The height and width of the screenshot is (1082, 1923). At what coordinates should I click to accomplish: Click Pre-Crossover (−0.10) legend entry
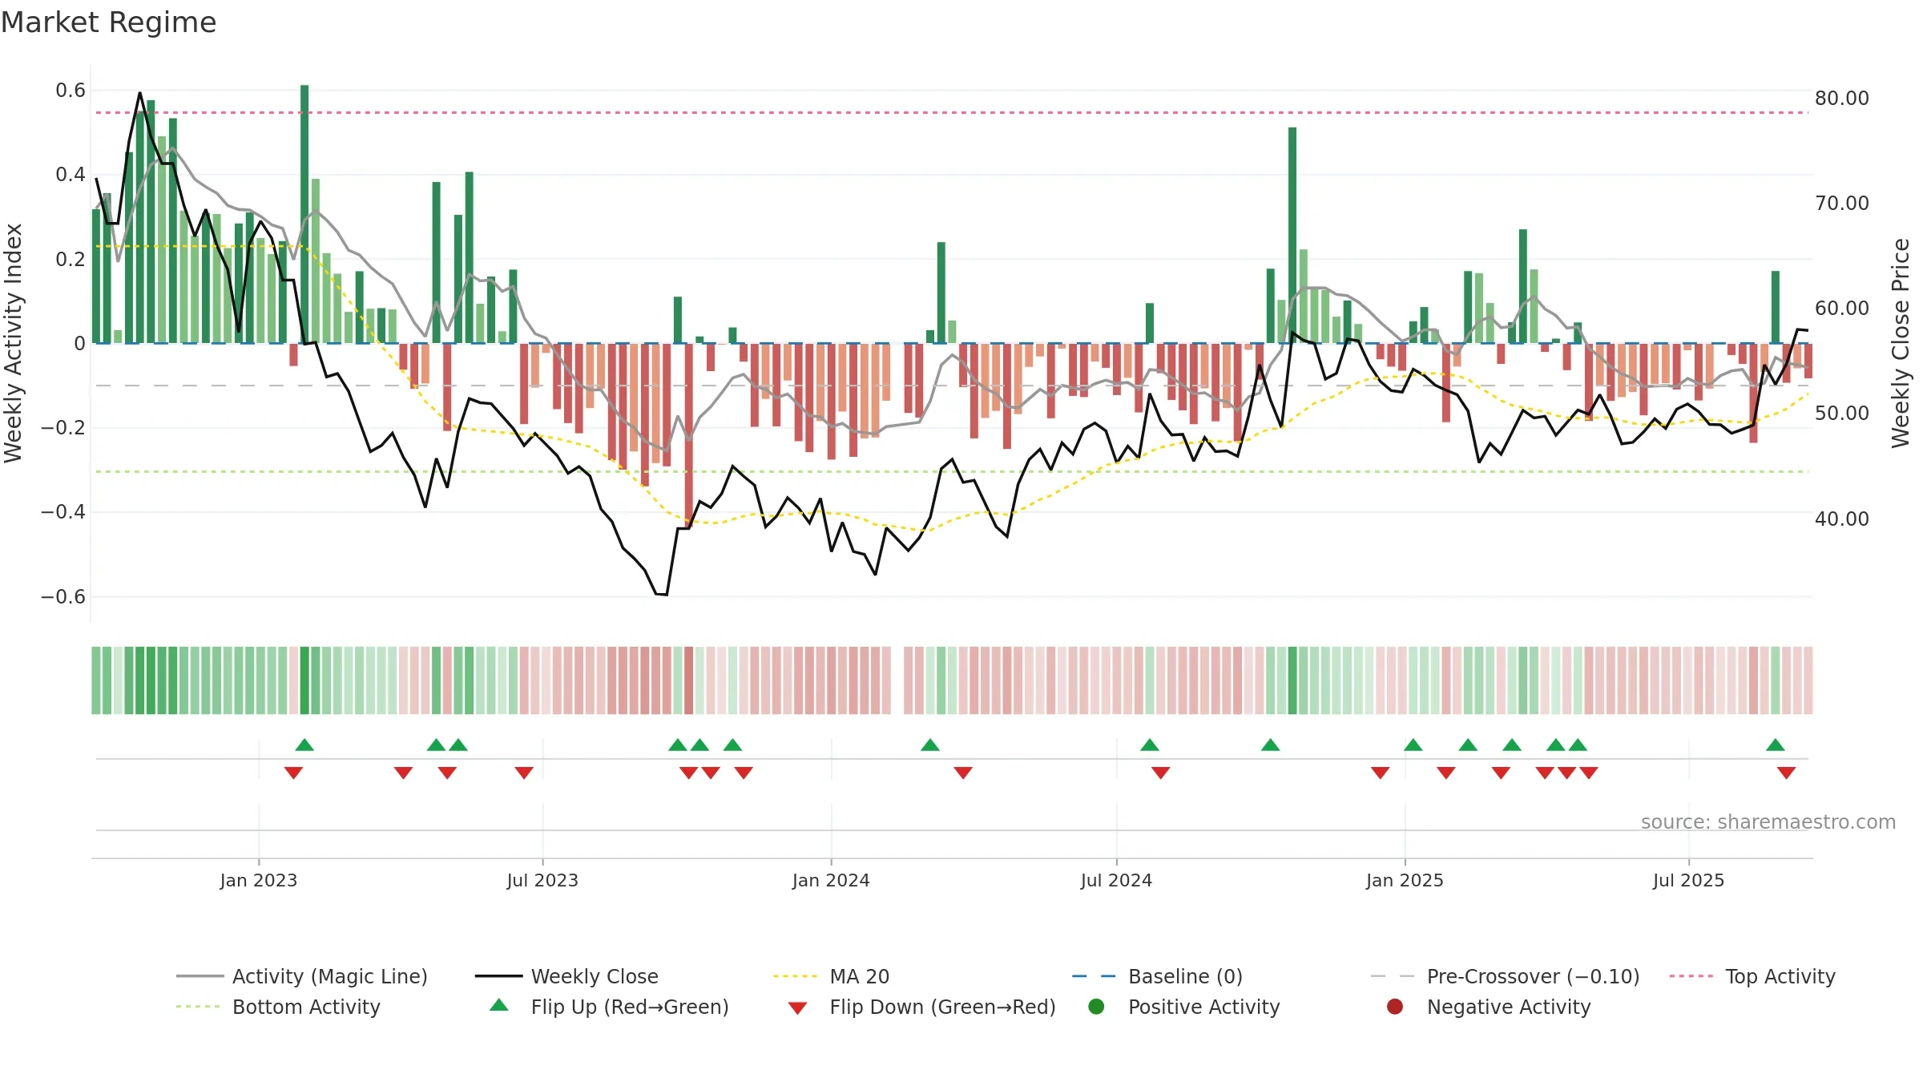1505,976
